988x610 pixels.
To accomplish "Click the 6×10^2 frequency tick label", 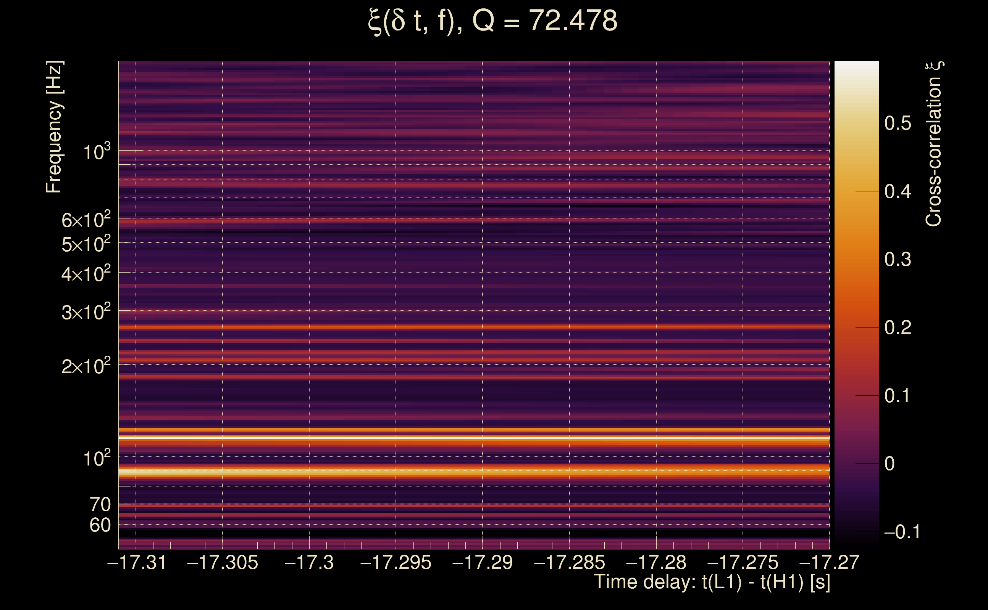I will pyautogui.click(x=86, y=220).
